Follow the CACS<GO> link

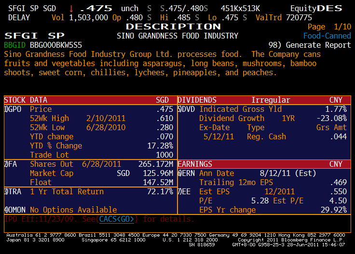pos(117,219)
